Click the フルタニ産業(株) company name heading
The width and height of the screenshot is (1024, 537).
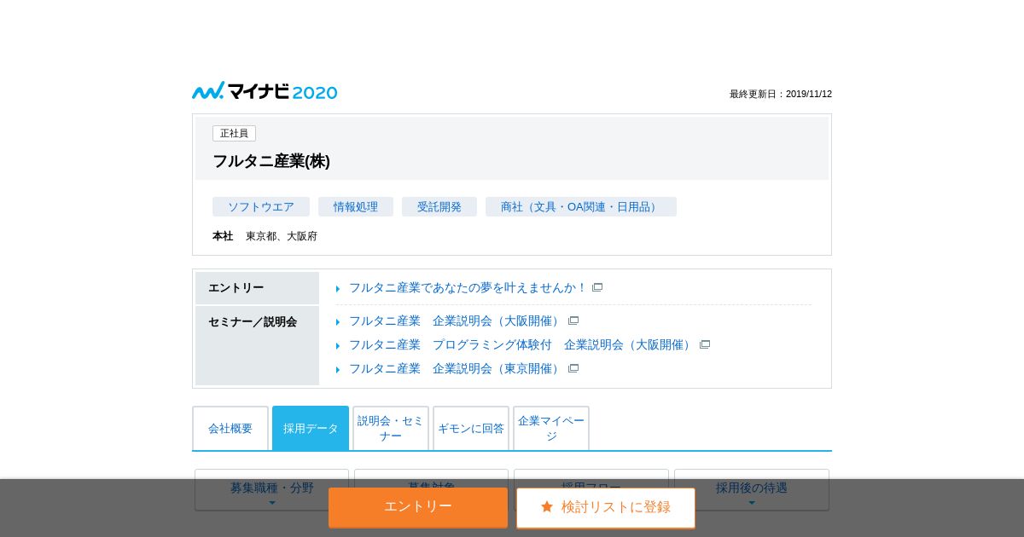coord(271,161)
